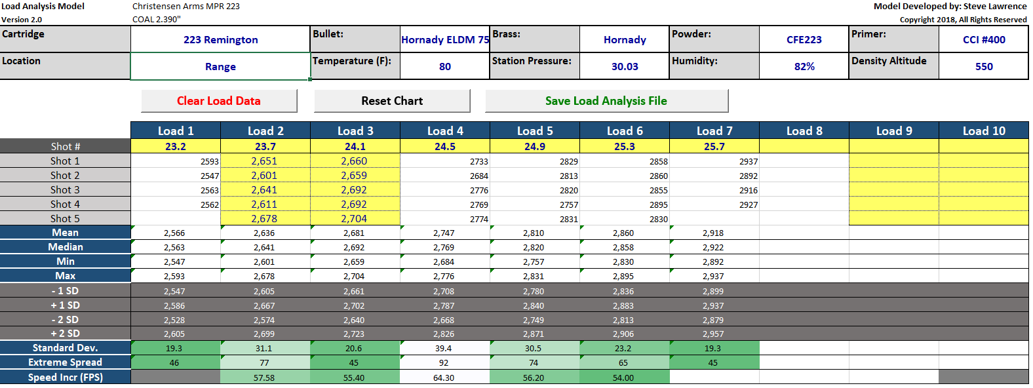This screenshot has width=1033, height=388.
Task: Click the Temperature value 80 cell
Action: click(x=444, y=66)
